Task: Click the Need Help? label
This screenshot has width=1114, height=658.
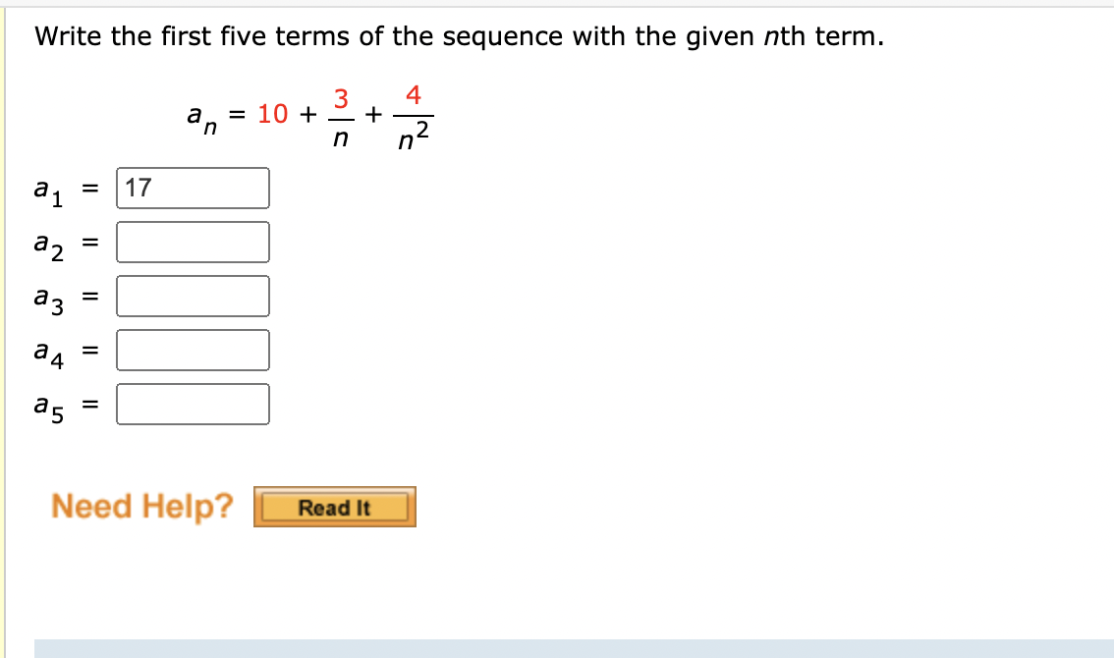Action: point(142,506)
